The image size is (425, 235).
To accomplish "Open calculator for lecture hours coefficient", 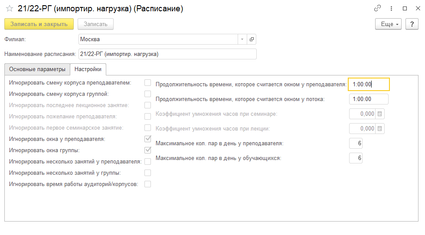I will pos(379,129).
